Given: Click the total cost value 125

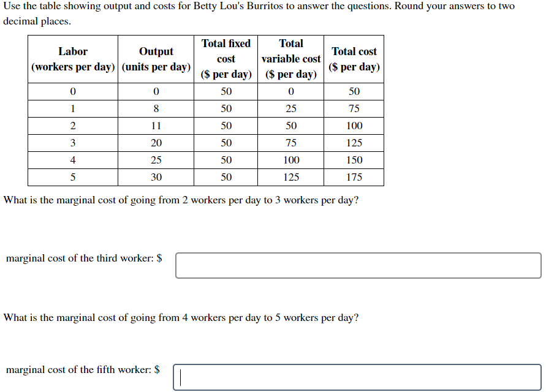Looking at the screenshot, I should [354, 143].
